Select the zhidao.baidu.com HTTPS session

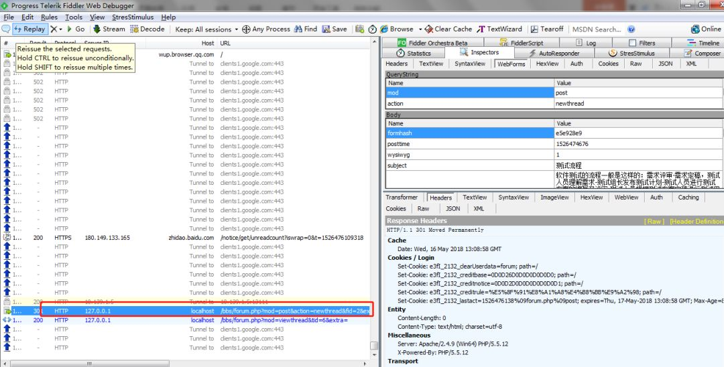point(186,238)
